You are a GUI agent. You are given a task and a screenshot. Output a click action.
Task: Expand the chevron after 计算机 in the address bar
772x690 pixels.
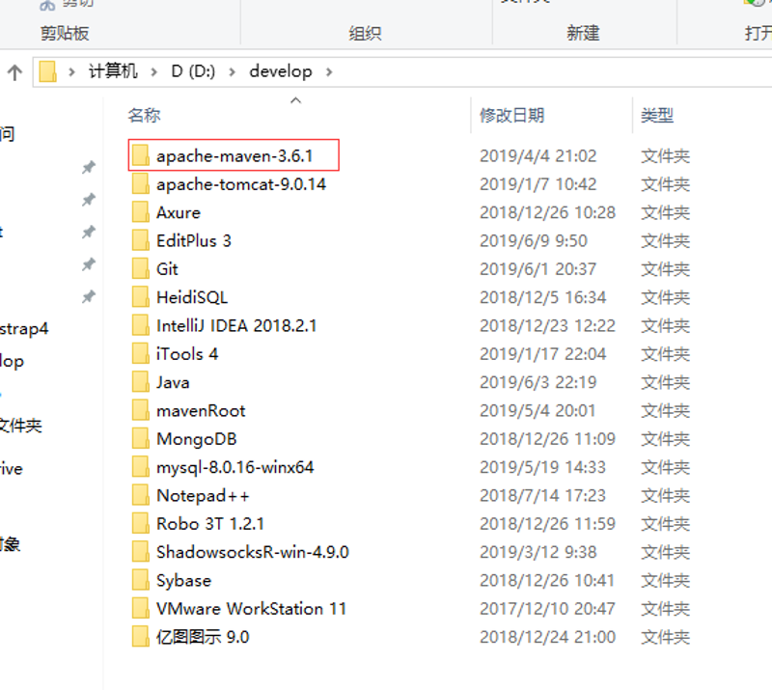[x=154, y=72]
